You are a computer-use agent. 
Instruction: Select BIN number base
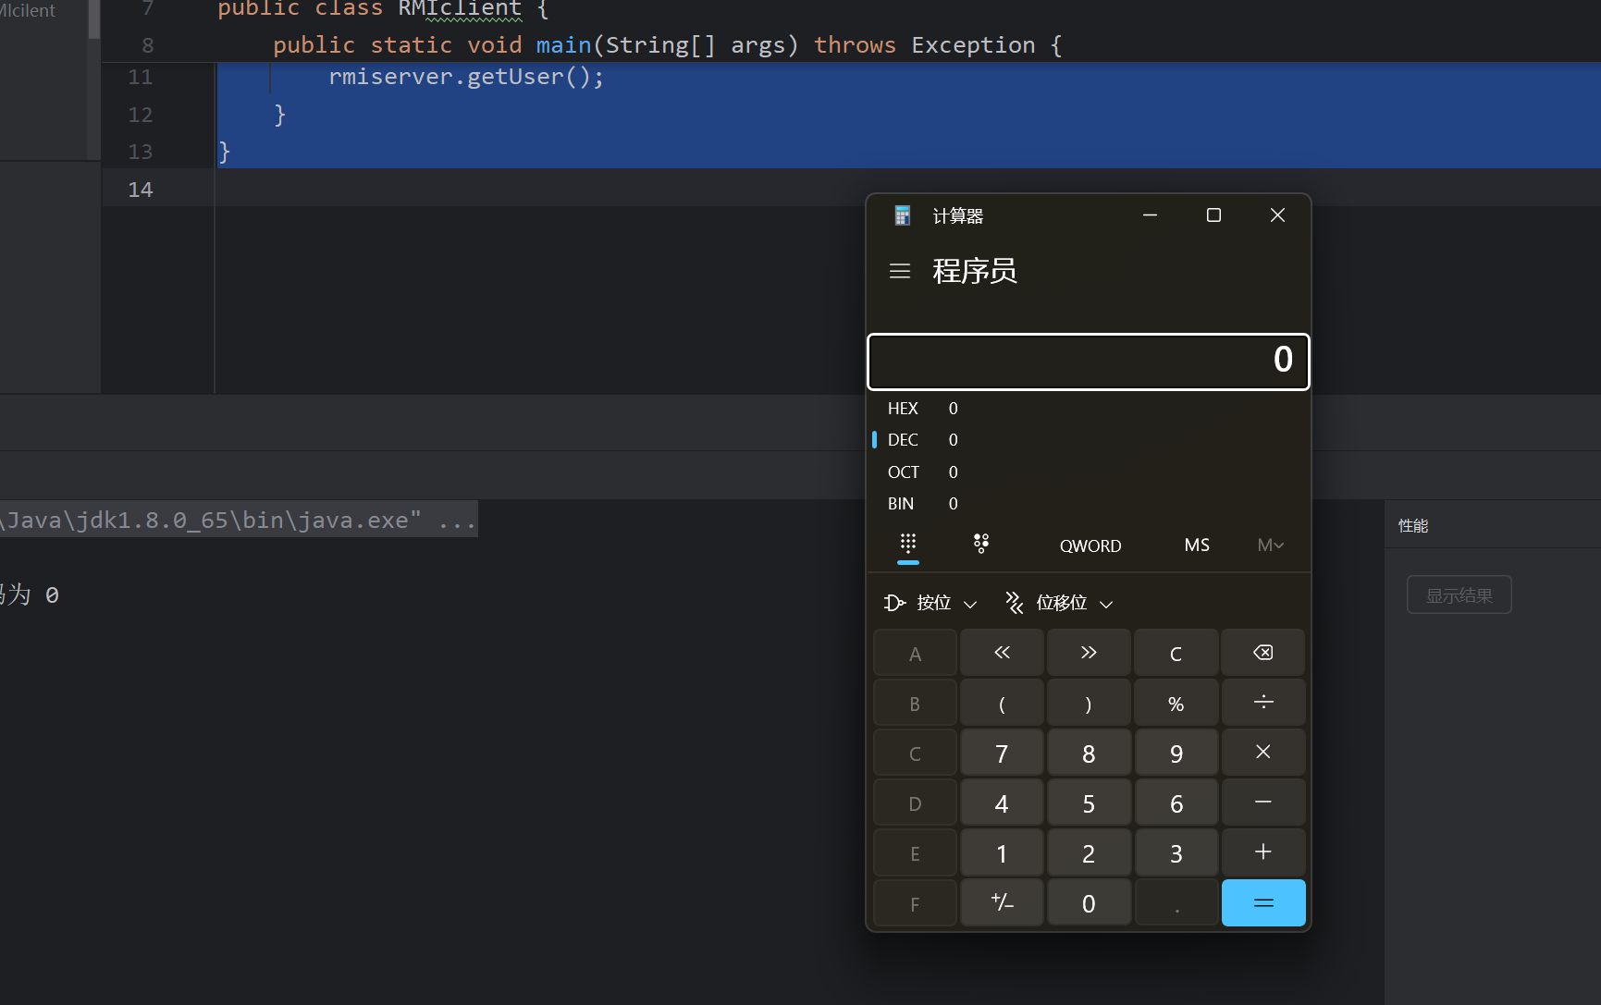[x=901, y=504]
